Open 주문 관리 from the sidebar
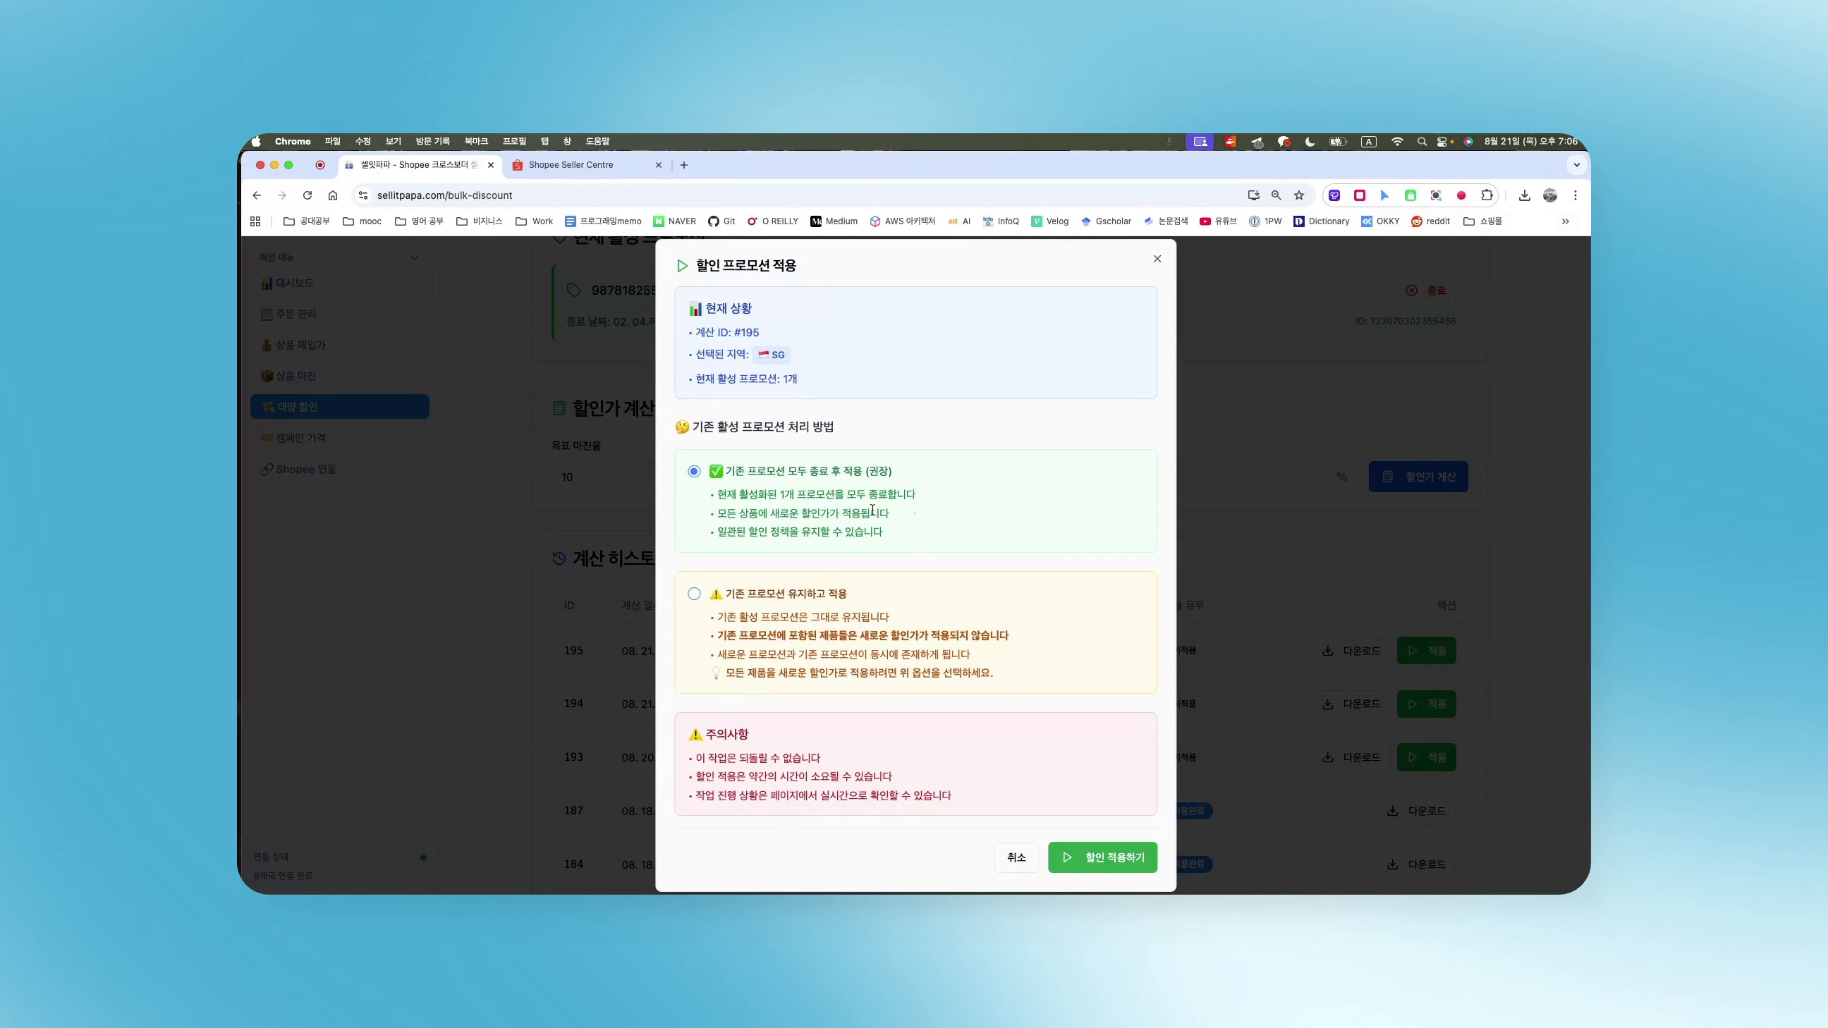Viewport: 1828px width, 1028px height. [x=295, y=314]
